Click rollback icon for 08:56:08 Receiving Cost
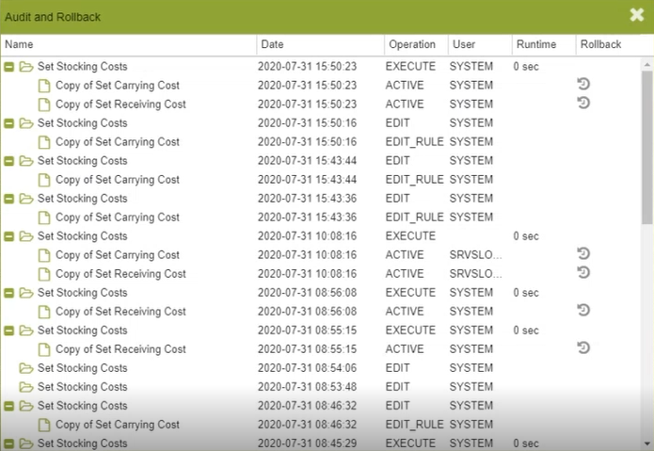654x451 pixels. pos(583,310)
